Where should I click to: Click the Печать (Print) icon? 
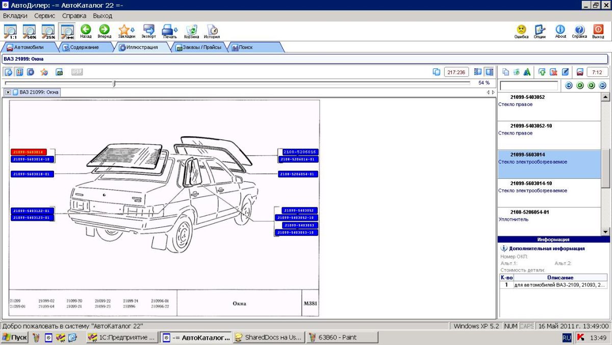click(x=169, y=30)
